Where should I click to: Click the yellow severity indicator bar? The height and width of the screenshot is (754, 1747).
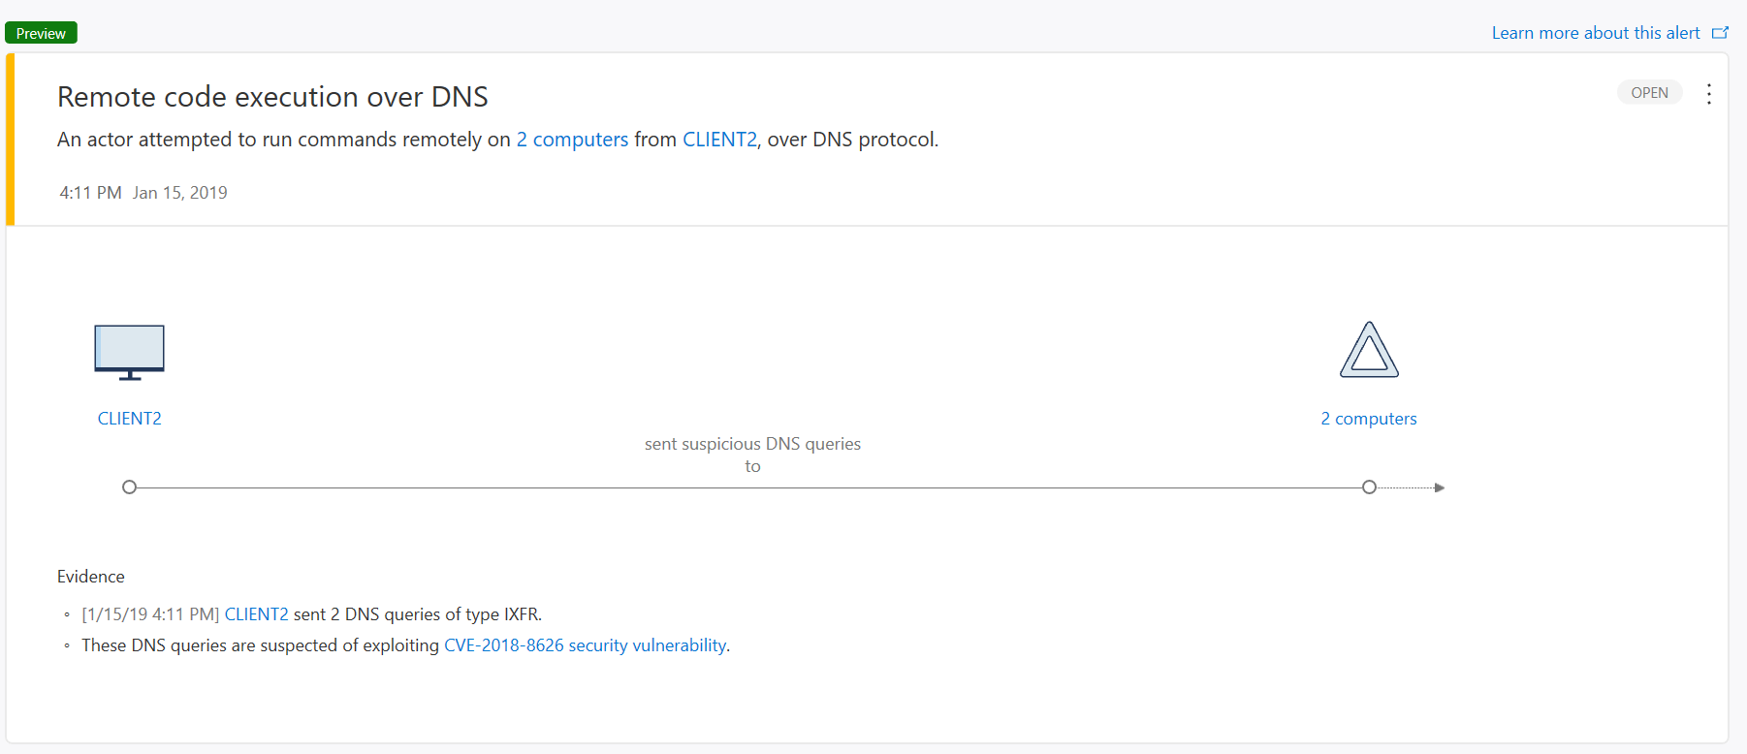pos(9,139)
